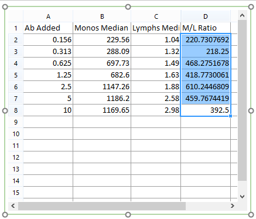
Task: Select the row 1 header
Action: (x=16, y=28)
